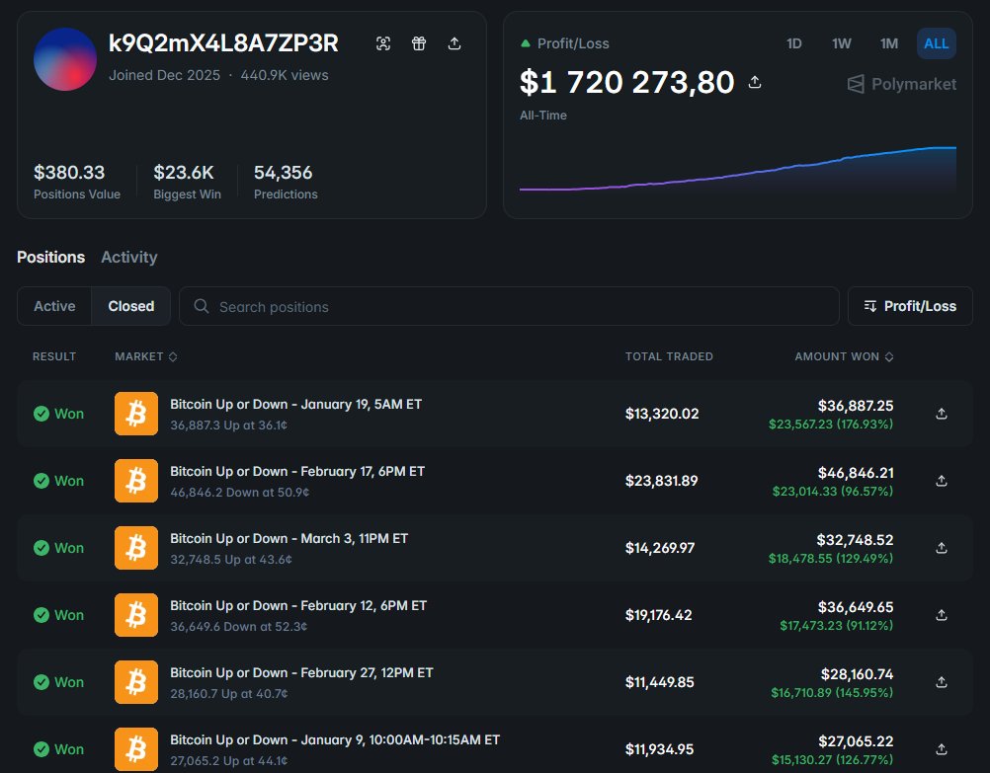The height and width of the screenshot is (773, 990).
Task: Click the profit/loss line chart
Action: click(x=737, y=169)
